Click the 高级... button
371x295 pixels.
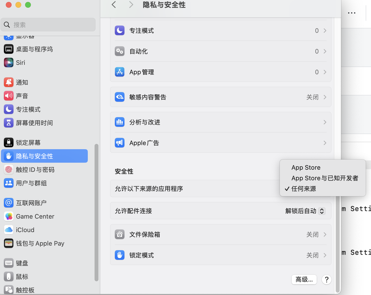(x=304, y=279)
